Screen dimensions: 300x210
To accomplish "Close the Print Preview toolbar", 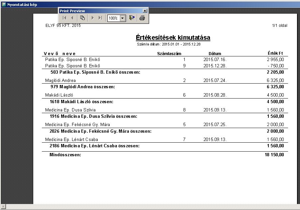I will [145, 11].
